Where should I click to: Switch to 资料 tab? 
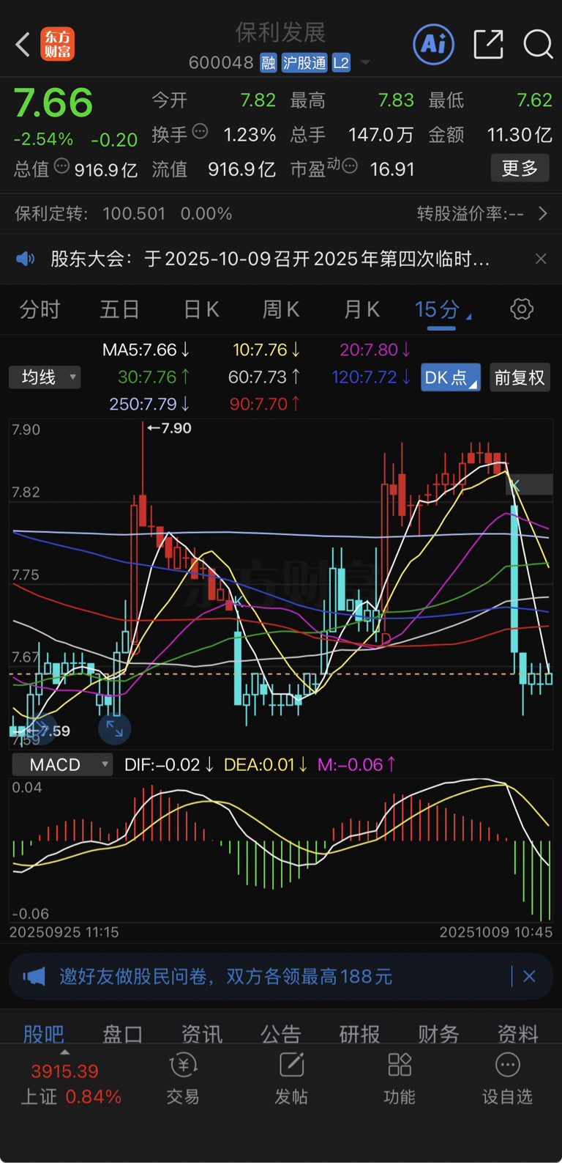pos(517,1033)
